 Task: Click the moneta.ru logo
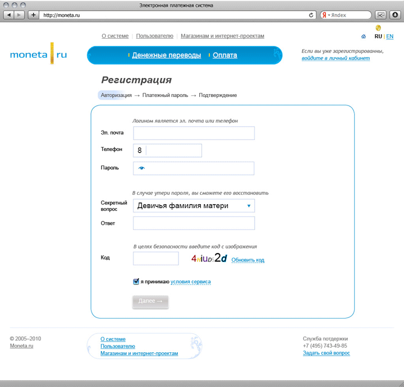[38, 54]
